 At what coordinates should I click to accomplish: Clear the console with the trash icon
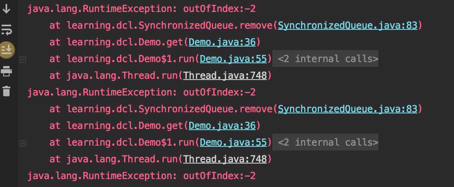click(x=6, y=91)
